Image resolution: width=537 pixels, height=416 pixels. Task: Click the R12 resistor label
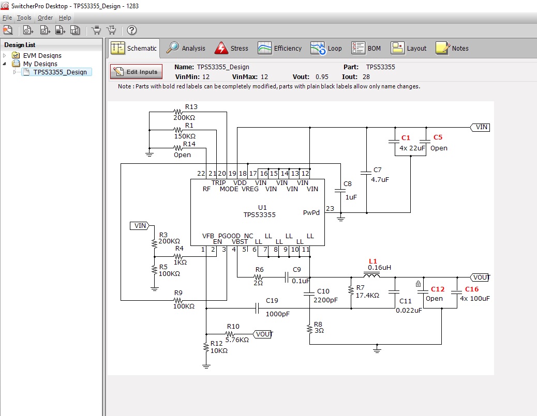click(216, 343)
